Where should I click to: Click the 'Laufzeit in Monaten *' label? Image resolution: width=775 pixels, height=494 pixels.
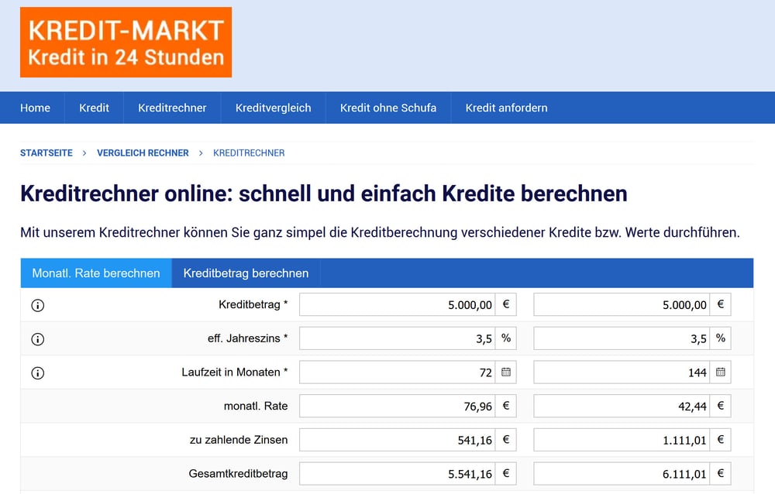234,372
